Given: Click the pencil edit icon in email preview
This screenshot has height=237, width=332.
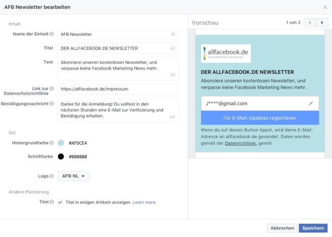Looking at the screenshot, I should tap(310, 103).
